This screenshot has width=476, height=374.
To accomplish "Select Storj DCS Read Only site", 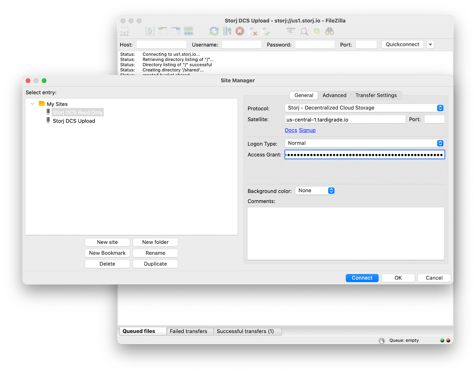I will (78, 113).
